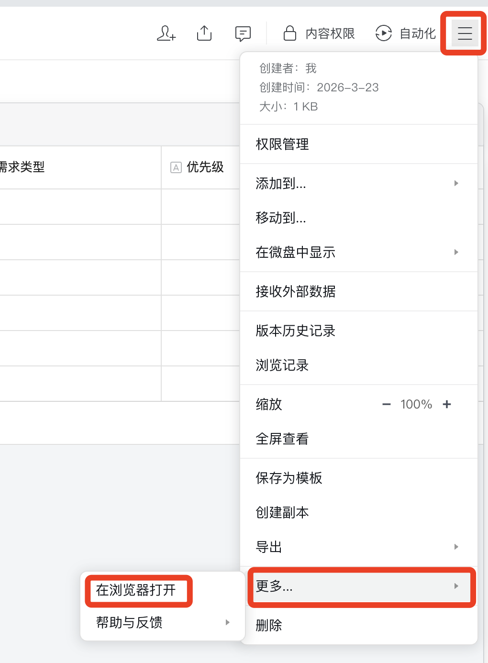The width and height of the screenshot is (488, 663).
Task: Decrease zoom with minus button
Action: pyautogui.click(x=387, y=404)
